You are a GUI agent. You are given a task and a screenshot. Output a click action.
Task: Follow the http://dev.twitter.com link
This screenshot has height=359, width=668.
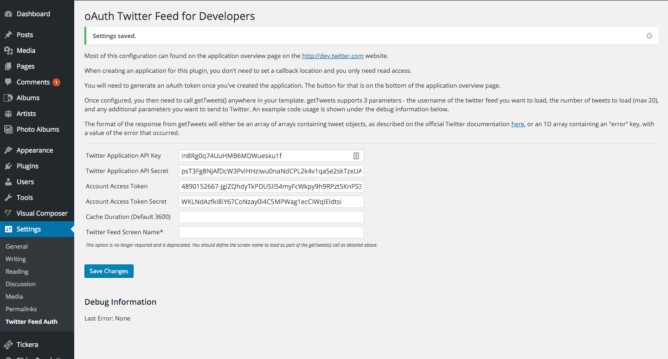point(333,56)
